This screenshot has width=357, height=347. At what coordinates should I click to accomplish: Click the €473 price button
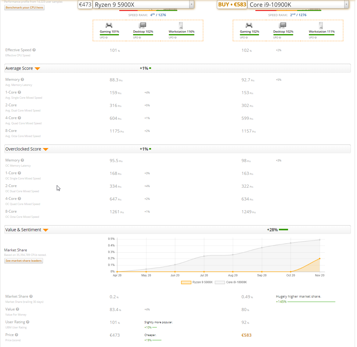(x=85, y=5)
